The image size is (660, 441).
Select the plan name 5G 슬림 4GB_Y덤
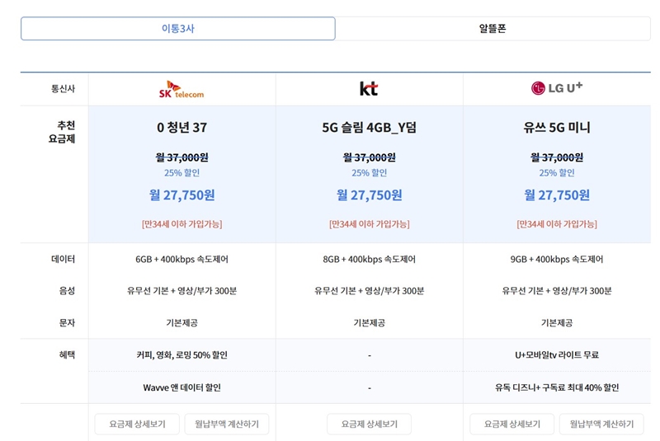[x=369, y=128]
